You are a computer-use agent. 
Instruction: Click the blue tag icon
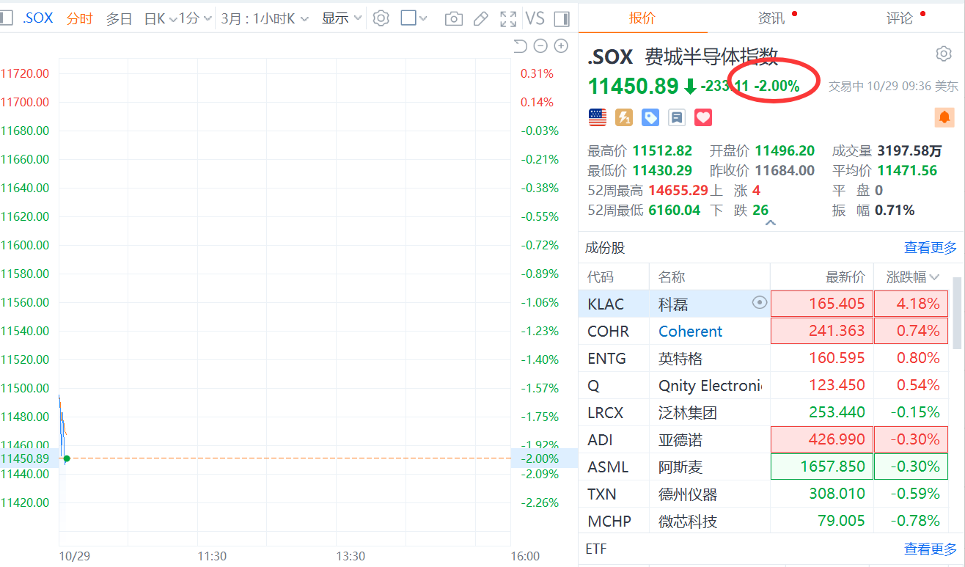(650, 117)
